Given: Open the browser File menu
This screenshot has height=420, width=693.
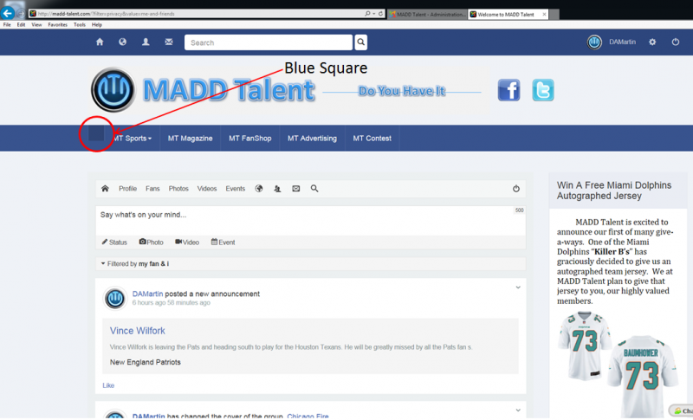Looking at the screenshot, I should pyautogui.click(x=7, y=25).
